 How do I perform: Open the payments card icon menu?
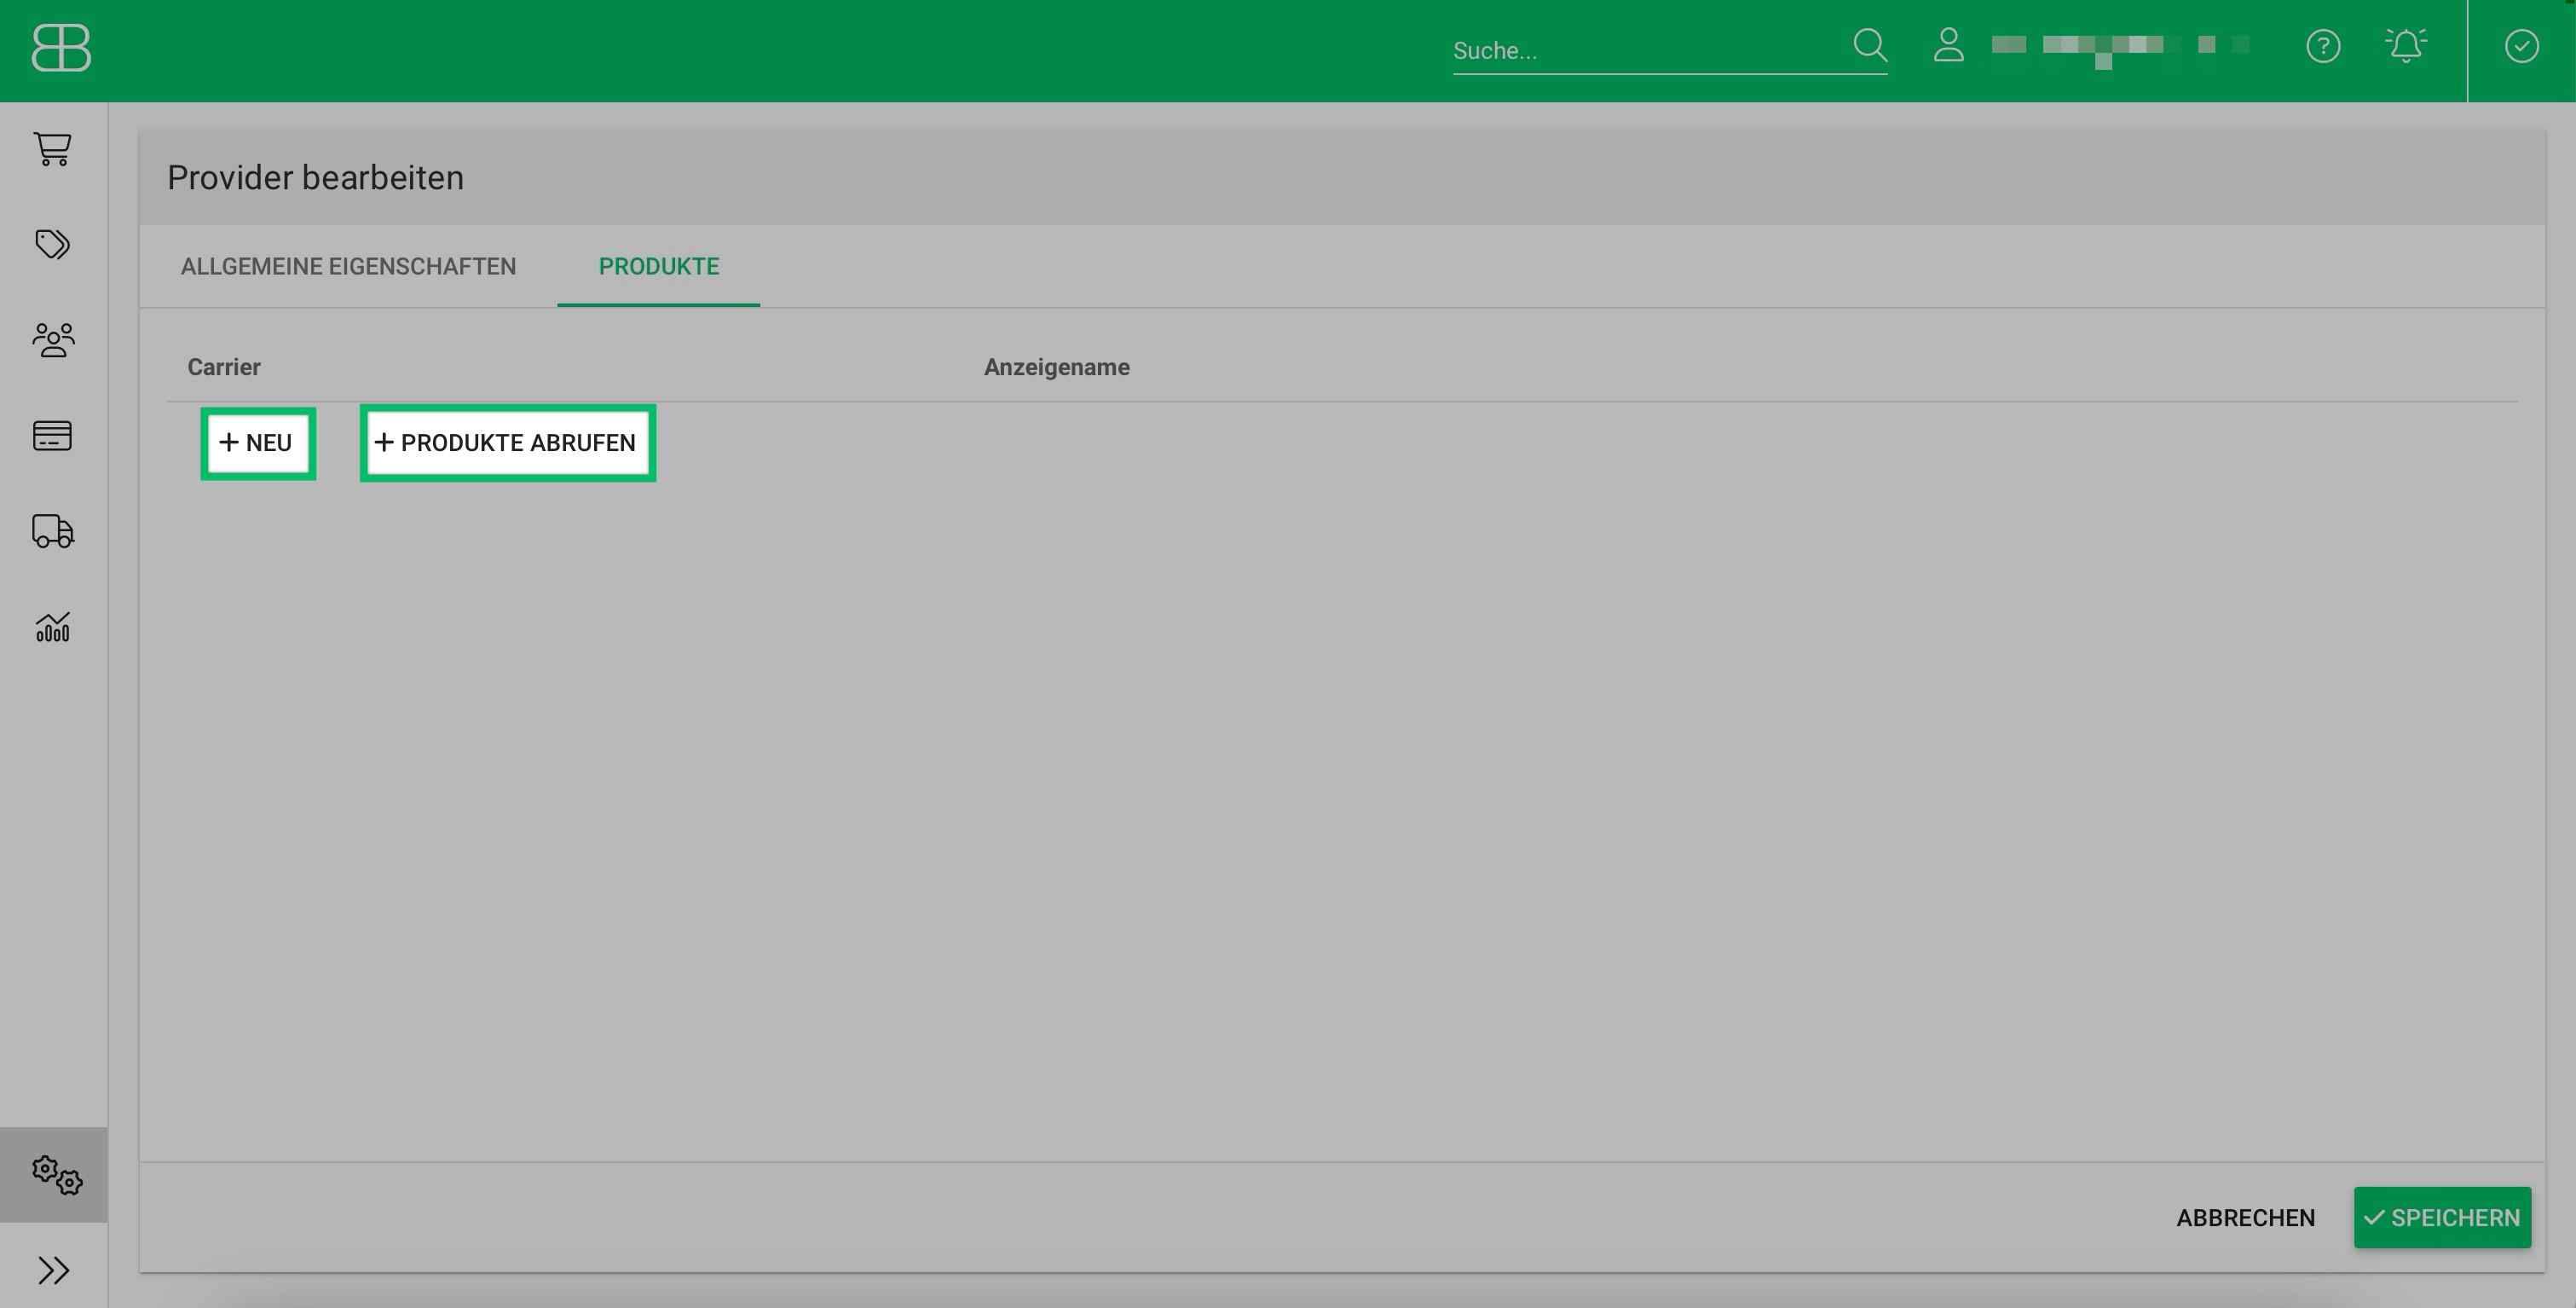pos(52,435)
